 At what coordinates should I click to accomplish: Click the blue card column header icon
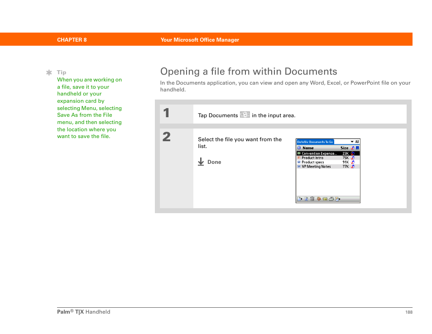[357, 148]
